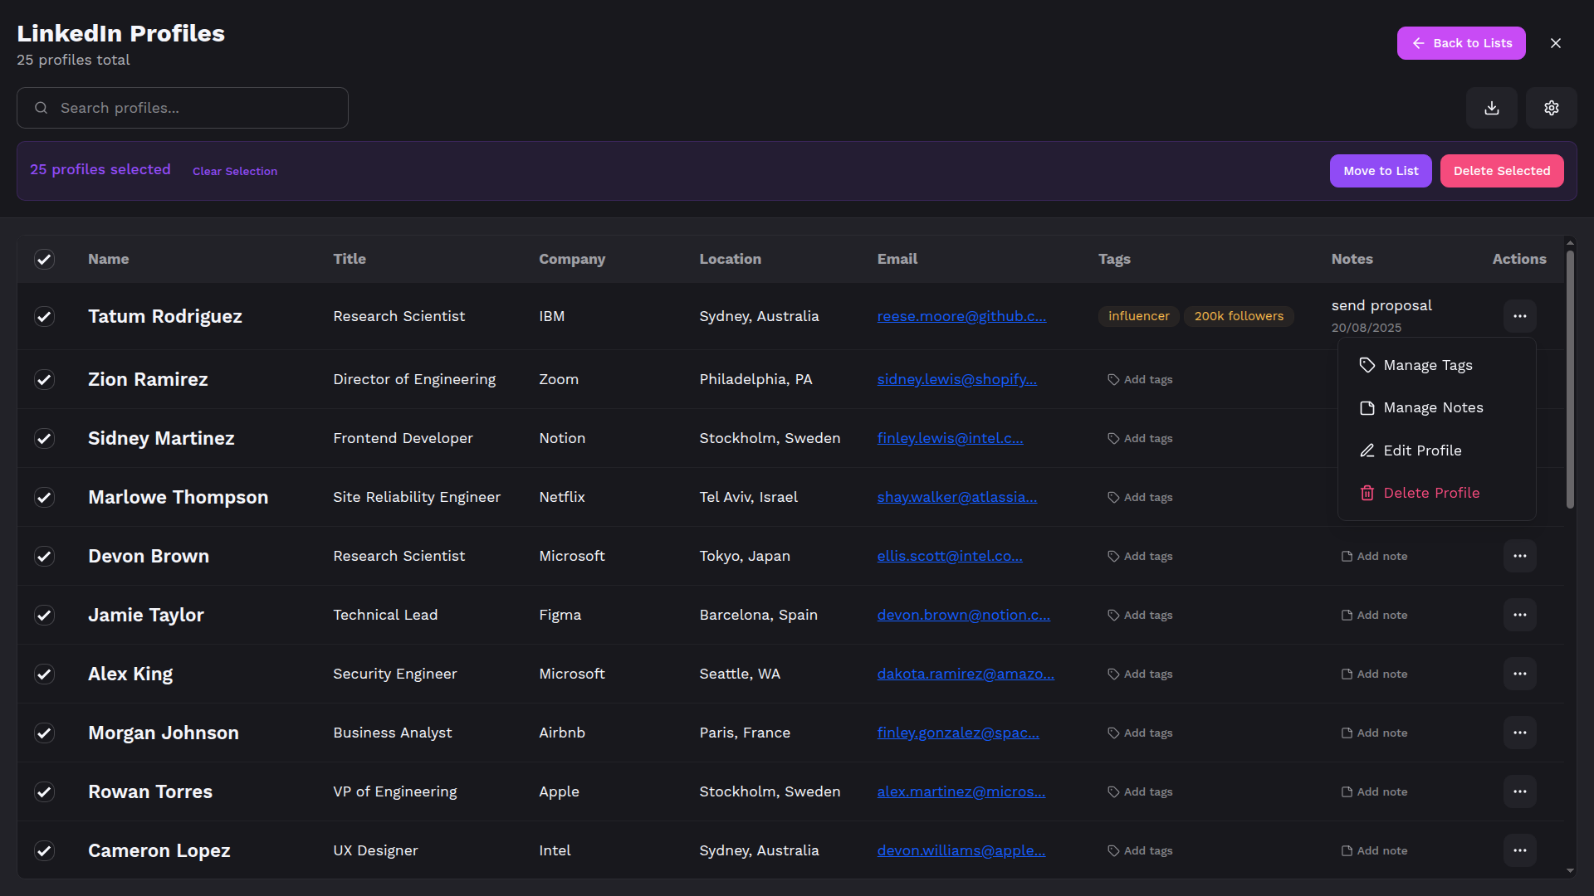The image size is (1594, 896).
Task: Click Add tags icon for Cameron Lopez
Action: point(1113,851)
